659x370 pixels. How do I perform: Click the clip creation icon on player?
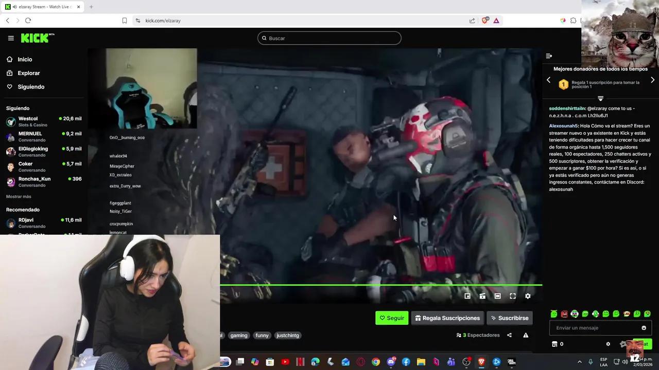tap(482, 296)
